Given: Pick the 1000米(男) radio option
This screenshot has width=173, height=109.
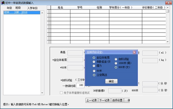Looking at the screenshot, I should pyautogui.click(x=116, y=63).
